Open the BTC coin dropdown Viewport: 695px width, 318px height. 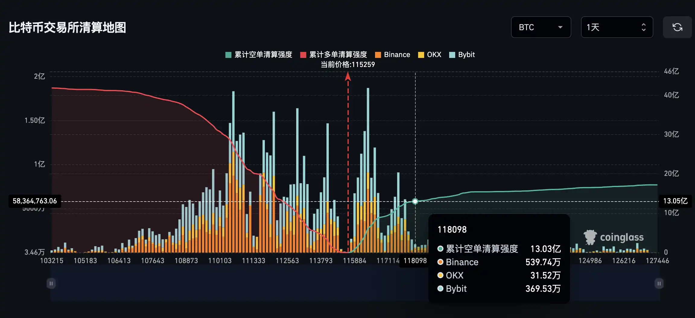click(541, 27)
